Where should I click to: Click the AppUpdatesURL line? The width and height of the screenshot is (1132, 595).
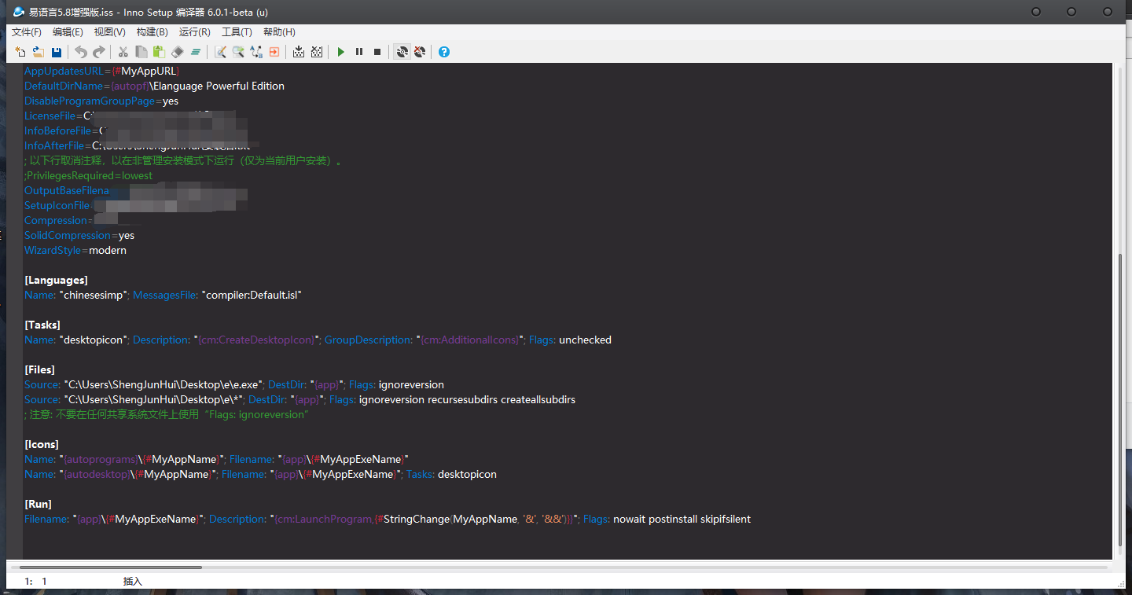pyautogui.click(x=102, y=72)
